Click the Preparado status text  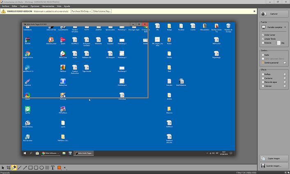point(5,173)
